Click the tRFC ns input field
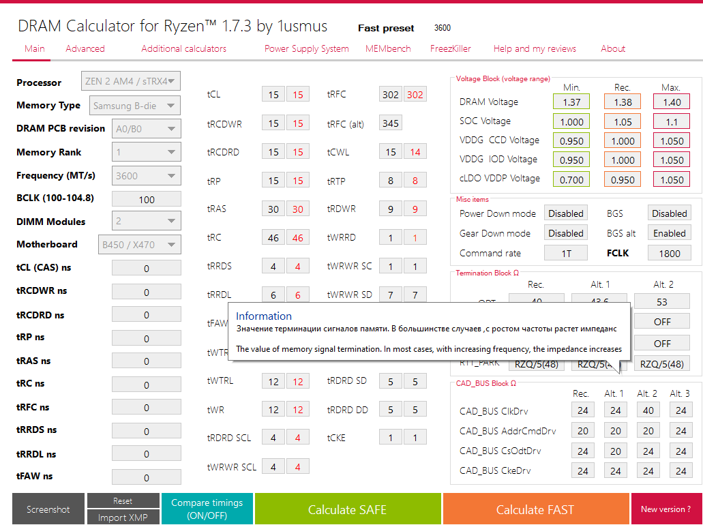 (147, 408)
